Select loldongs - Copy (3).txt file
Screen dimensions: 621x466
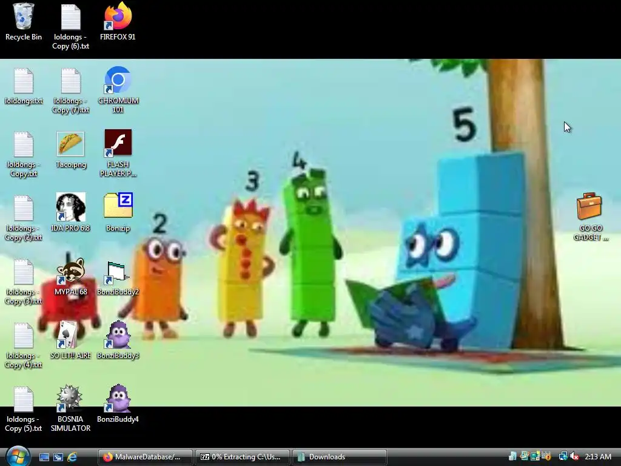point(24,282)
